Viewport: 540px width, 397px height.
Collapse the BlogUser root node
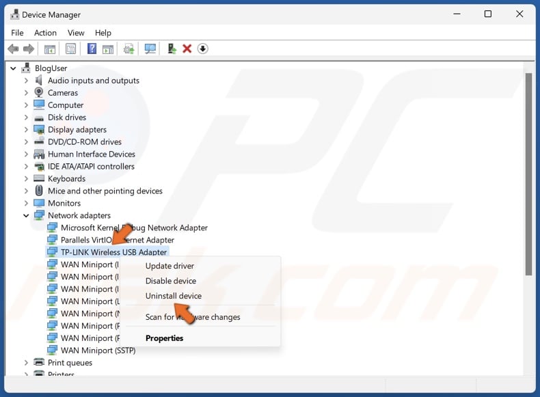coord(13,68)
